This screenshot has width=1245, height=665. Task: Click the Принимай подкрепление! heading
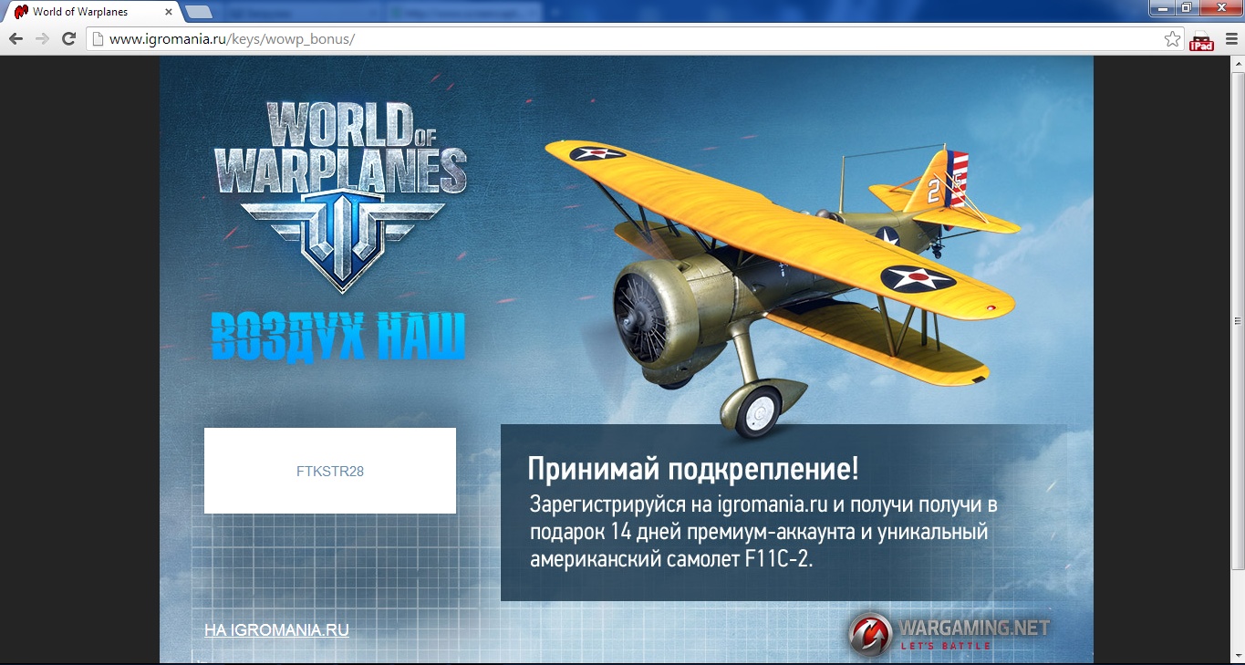click(693, 469)
